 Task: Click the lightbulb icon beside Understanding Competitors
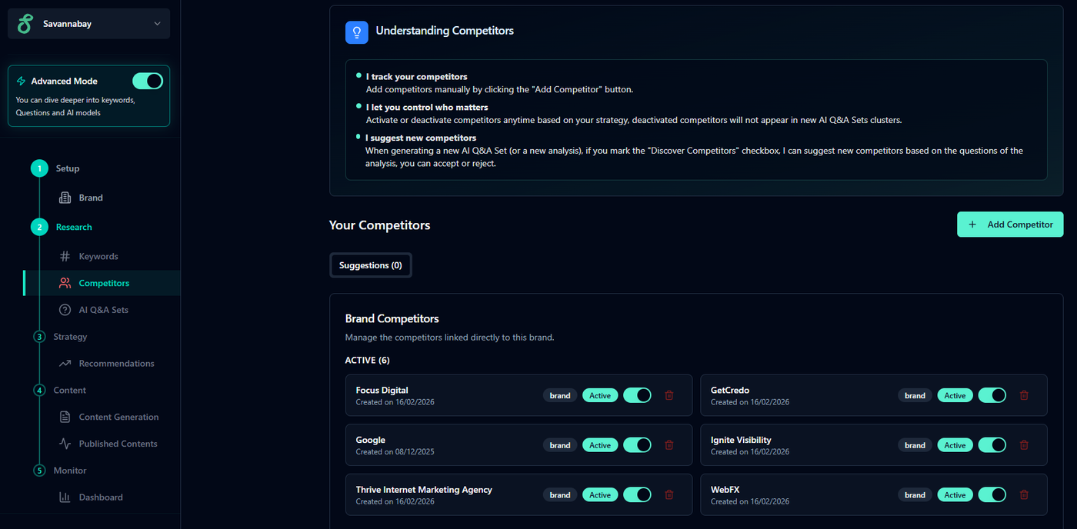click(357, 32)
